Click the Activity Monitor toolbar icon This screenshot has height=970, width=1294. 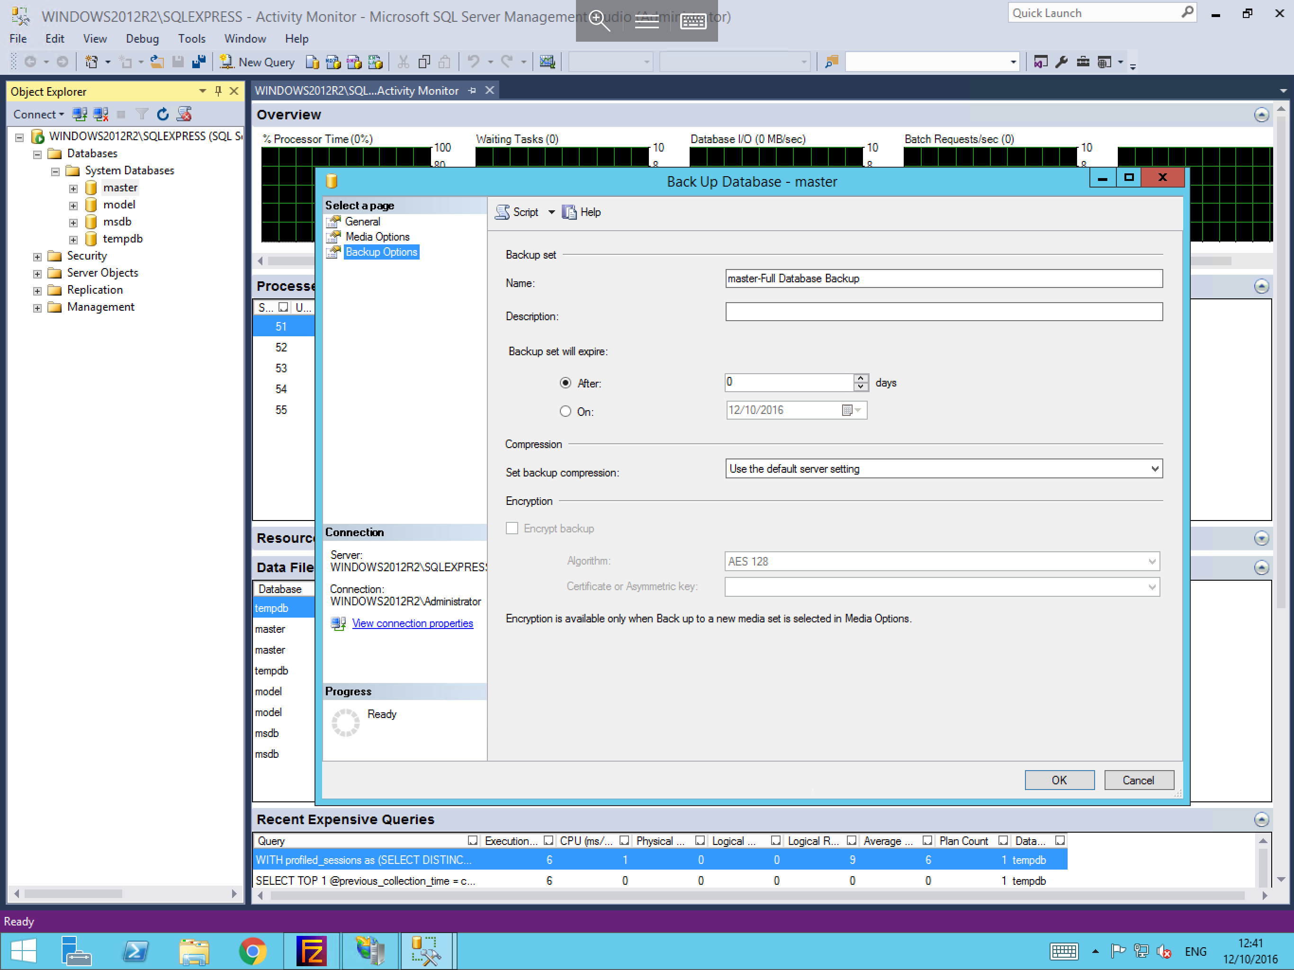point(547,62)
